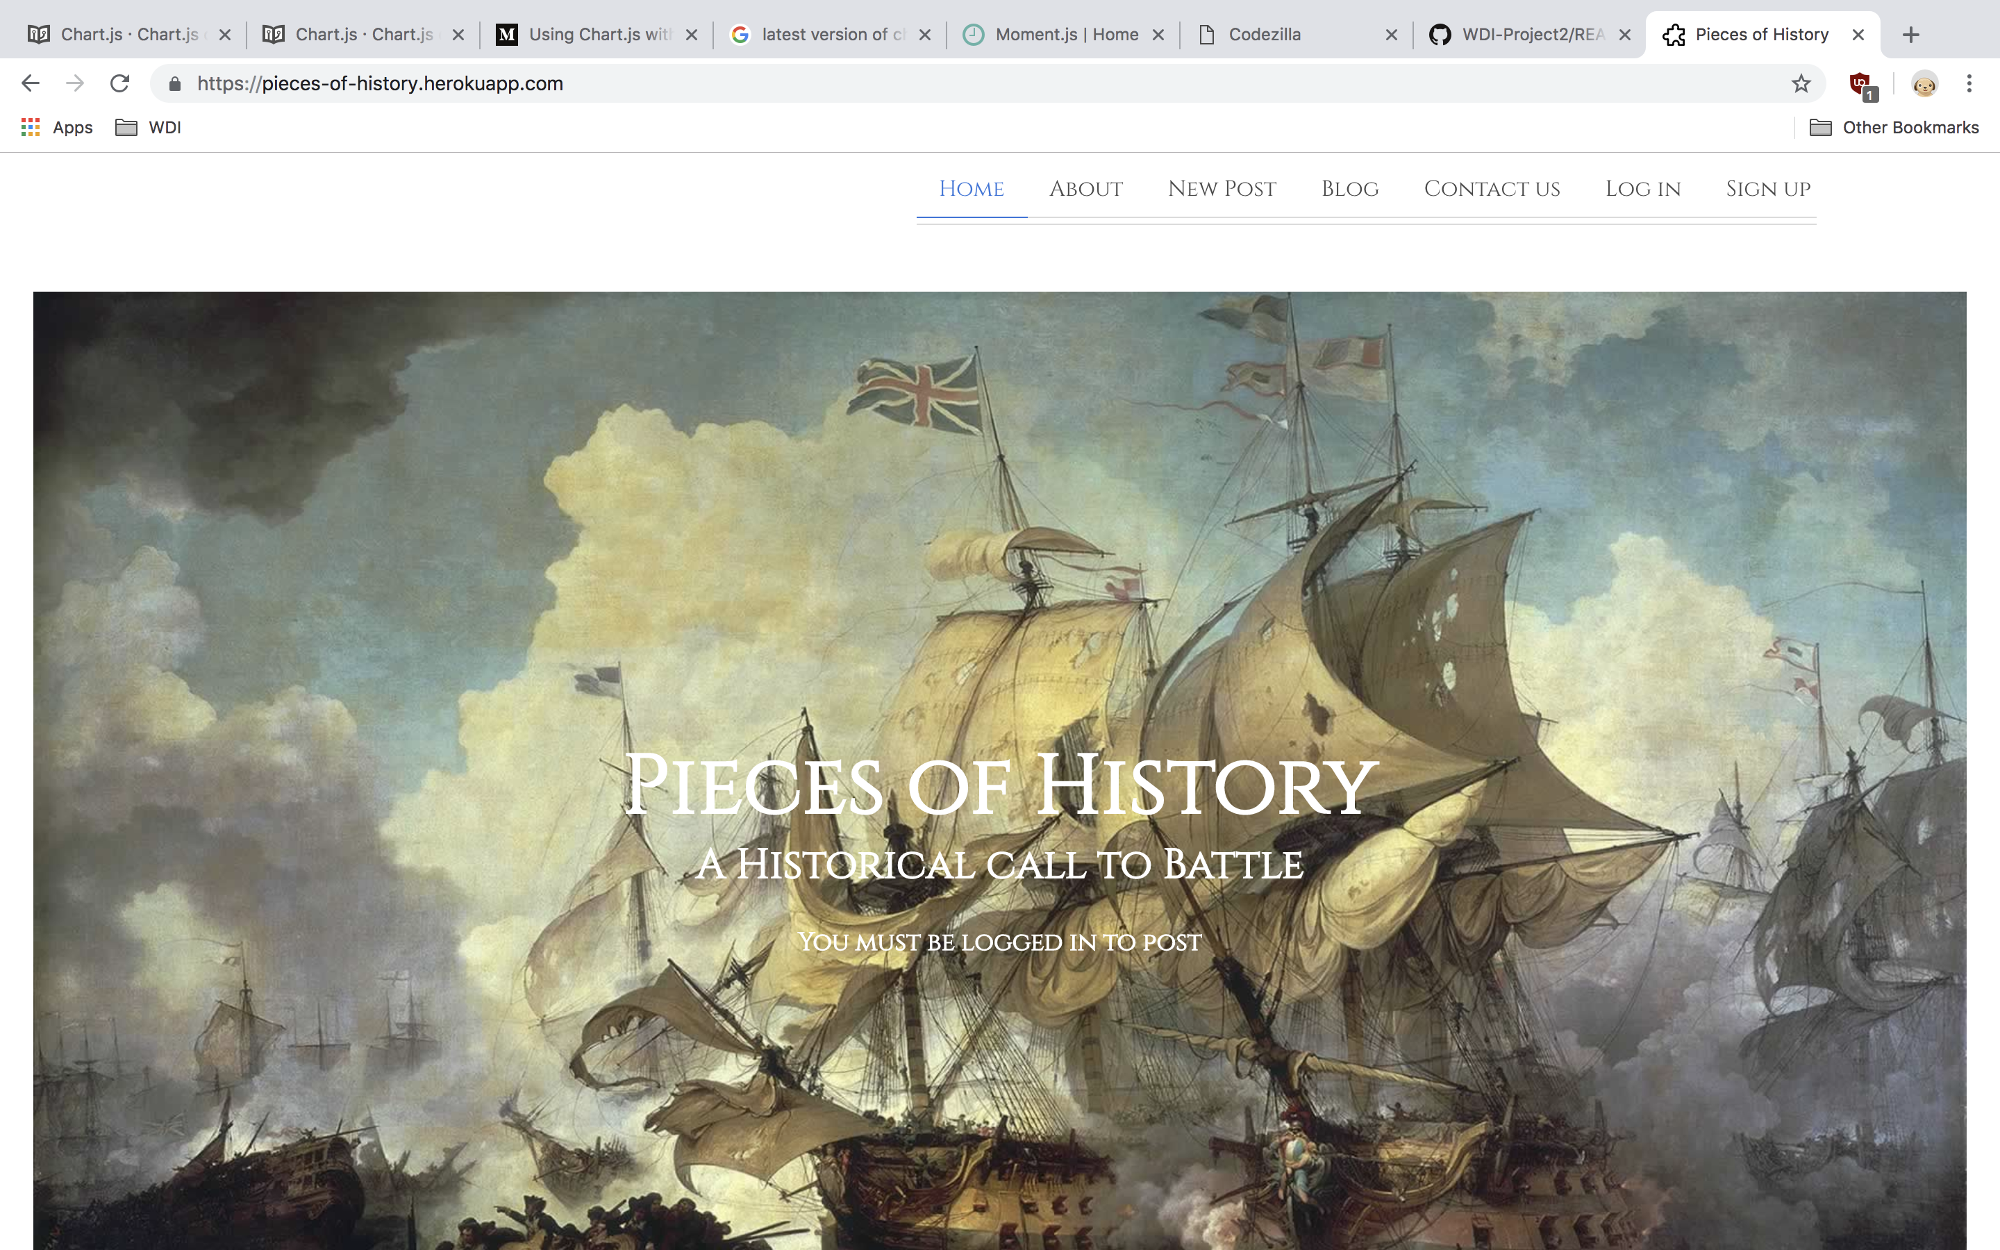Bookmark this page with the star icon
Image resolution: width=2000 pixels, height=1250 pixels.
coord(1801,83)
